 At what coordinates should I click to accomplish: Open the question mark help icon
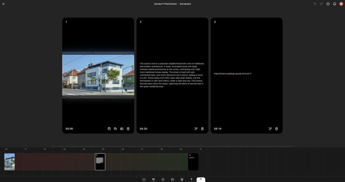191,179
